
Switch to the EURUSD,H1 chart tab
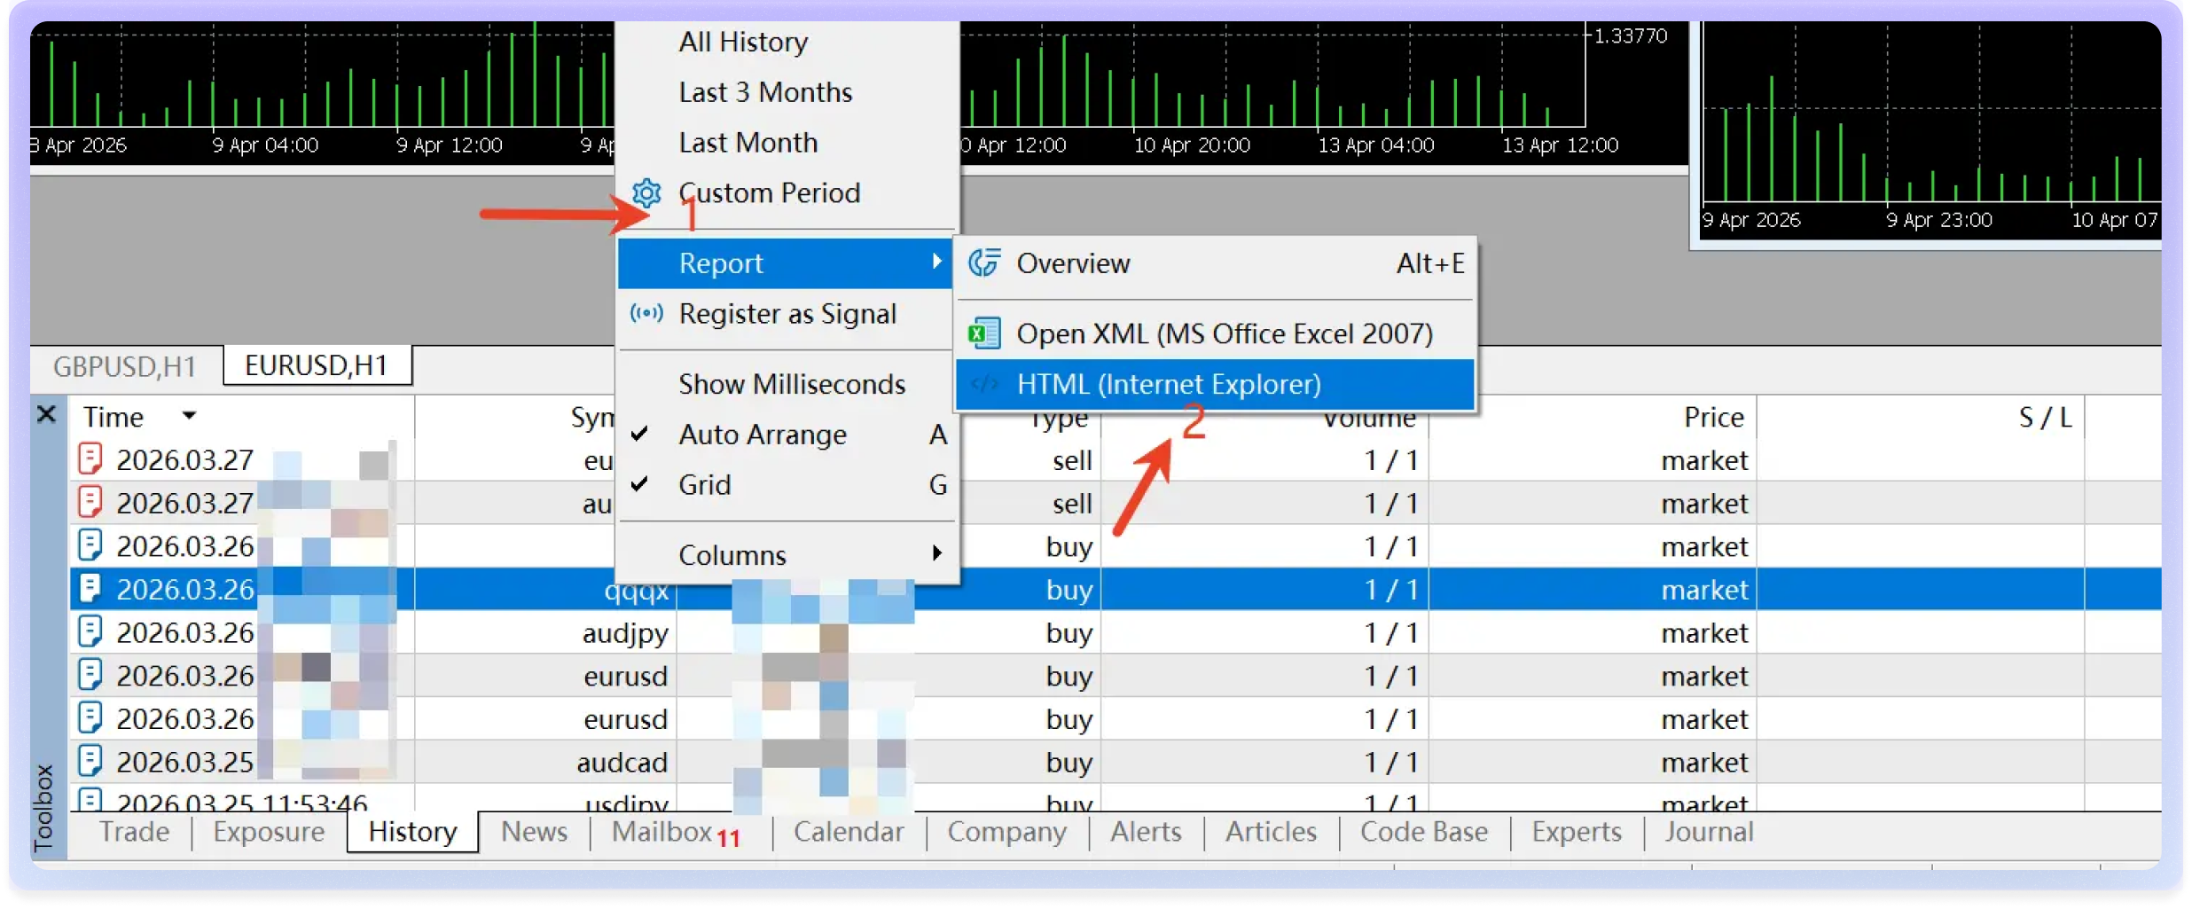point(317,365)
